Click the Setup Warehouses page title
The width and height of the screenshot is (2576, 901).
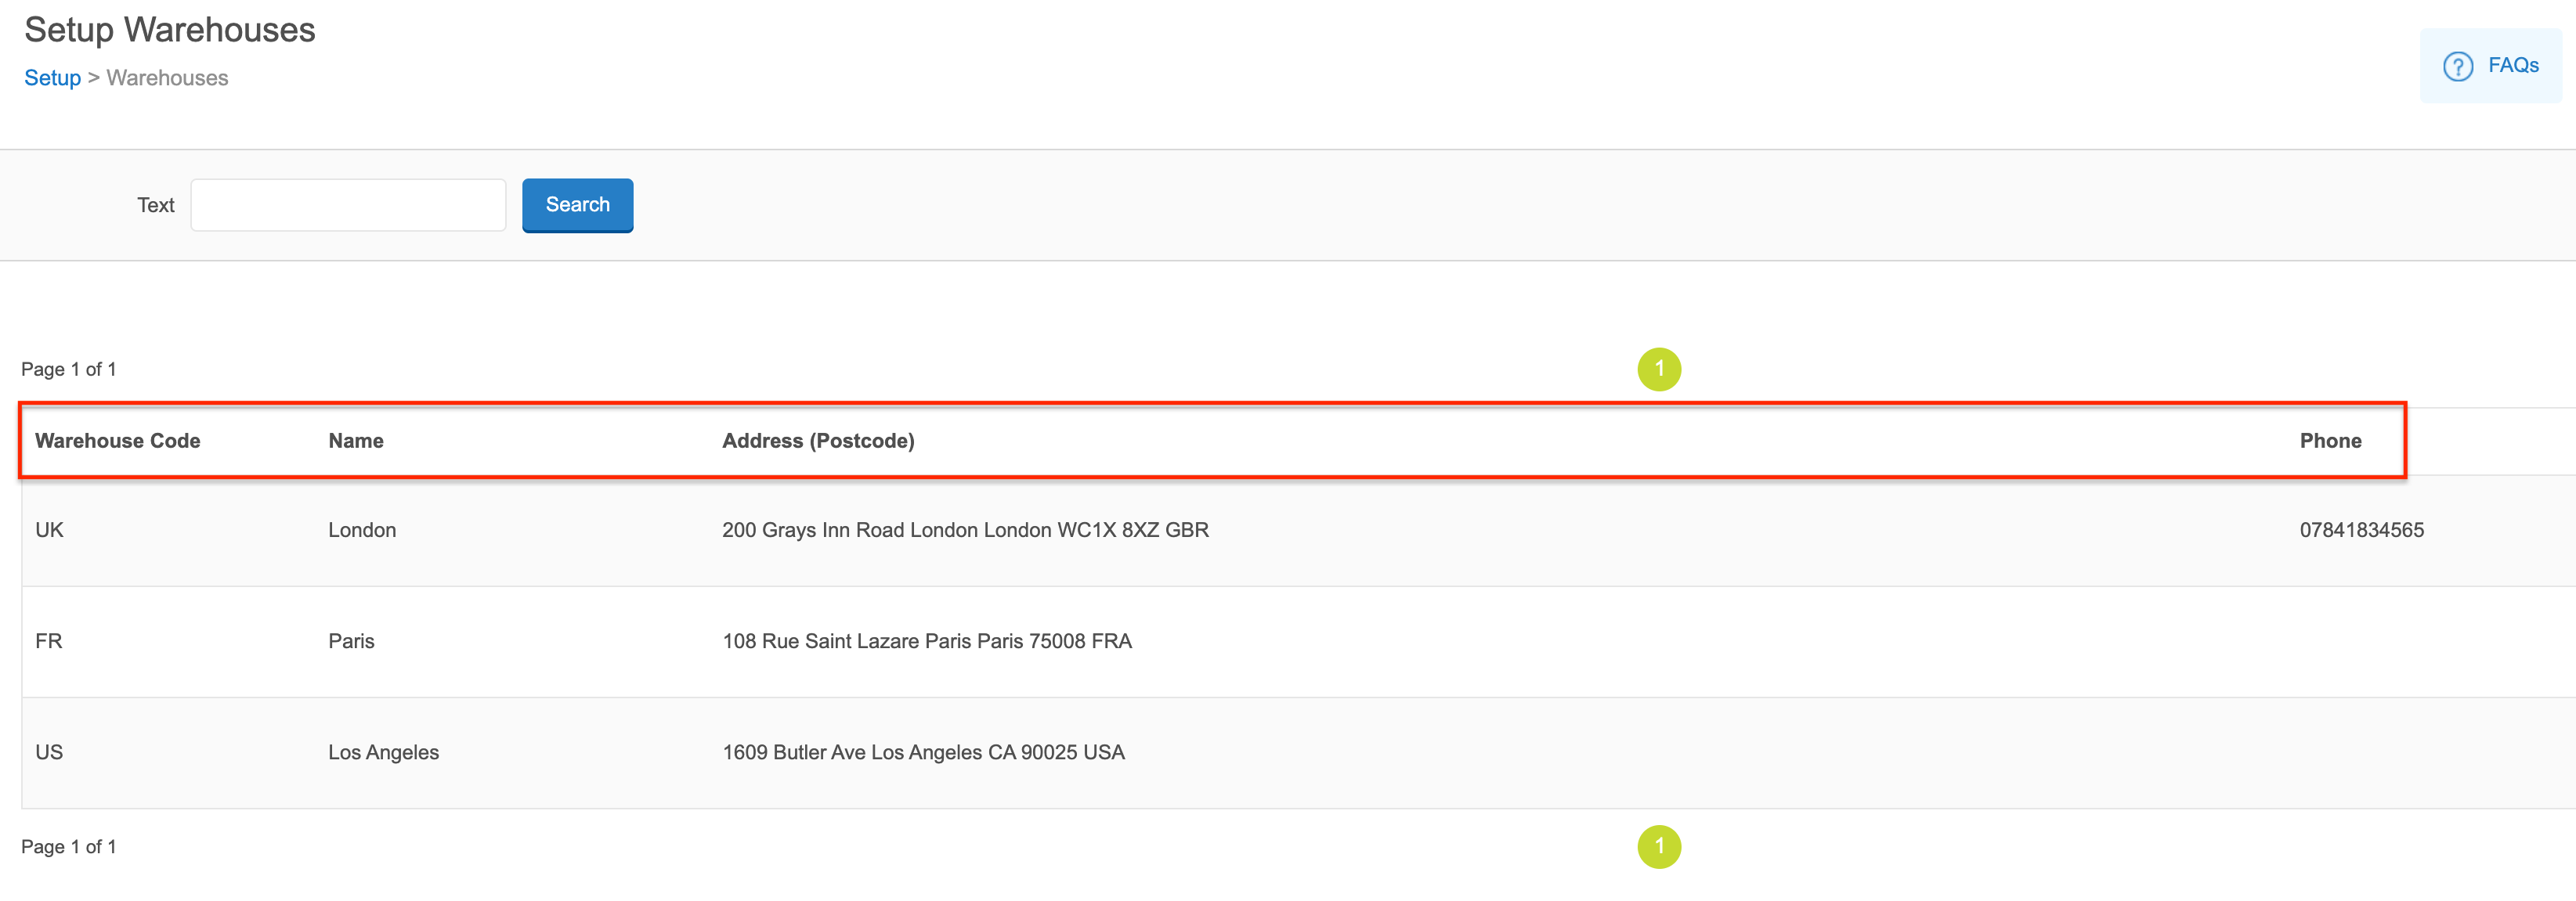click(x=170, y=30)
